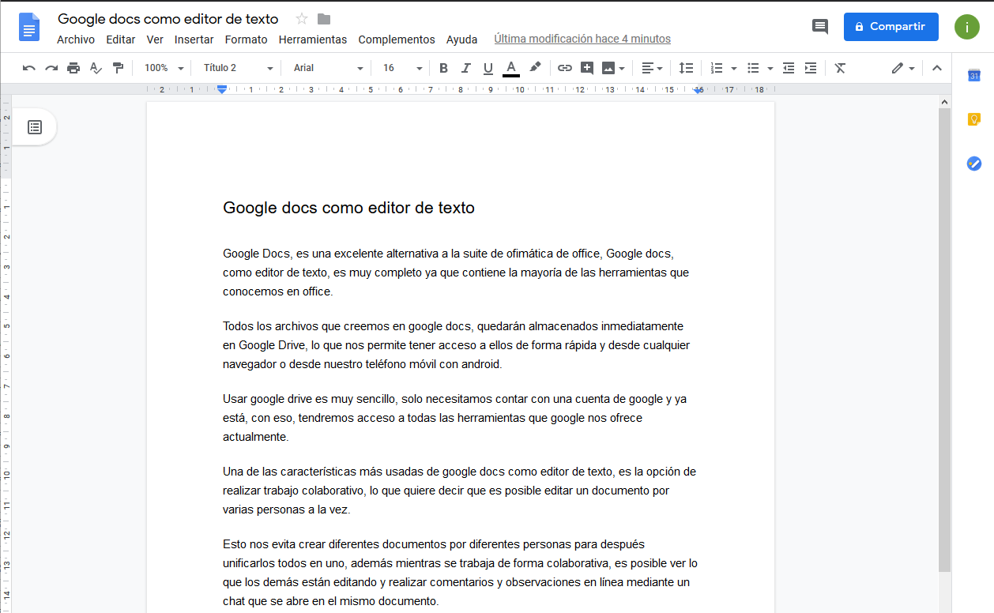Click the vertical scrollbar thumb
The image size is (994, 613).
(944, 340)
